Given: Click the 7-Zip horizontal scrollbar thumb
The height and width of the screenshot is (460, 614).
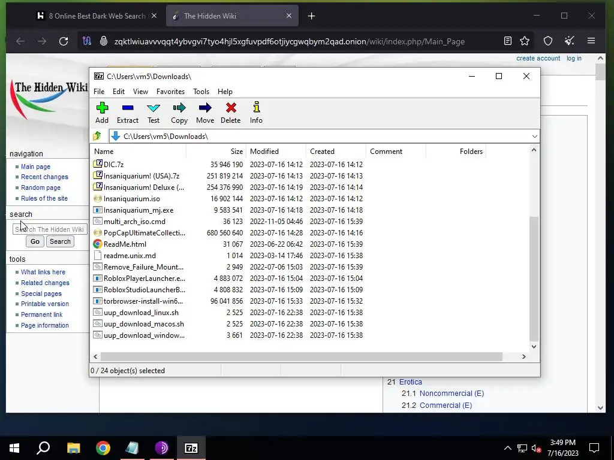Looking at the screenshot, I should [x=302, y=357].
